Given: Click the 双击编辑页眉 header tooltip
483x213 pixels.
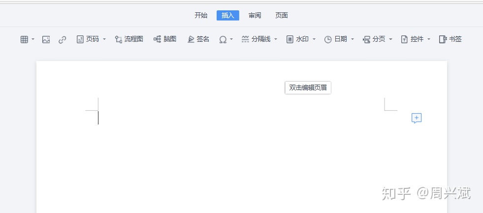Looking at the screenshot, I should [308, 88].
